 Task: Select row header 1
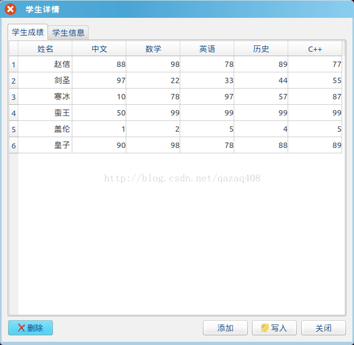(13, 64)
